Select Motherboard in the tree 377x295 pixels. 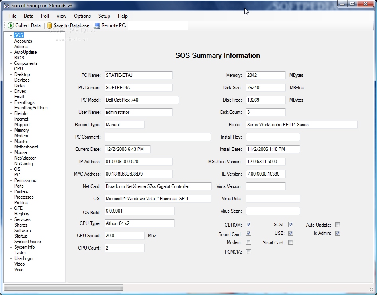[26, 147]
